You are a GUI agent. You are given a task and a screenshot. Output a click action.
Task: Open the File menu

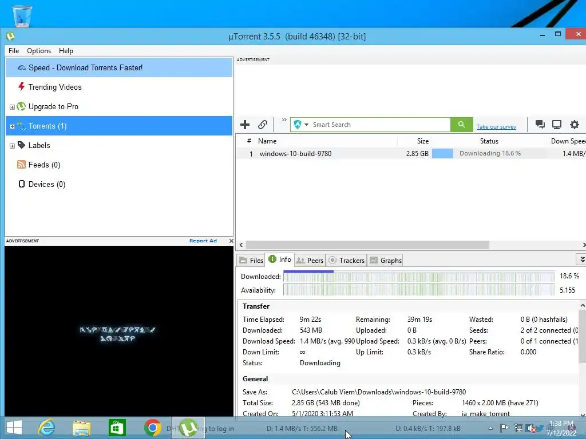(x=14, y=51)
